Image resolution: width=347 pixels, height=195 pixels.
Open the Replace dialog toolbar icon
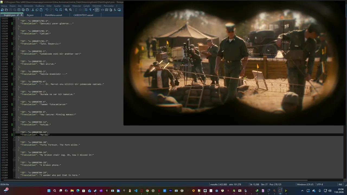point(61,10)
